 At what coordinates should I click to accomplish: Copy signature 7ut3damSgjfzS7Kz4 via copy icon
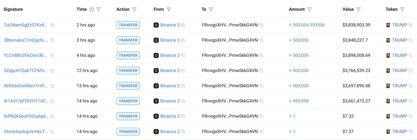[x=53, y=25]
